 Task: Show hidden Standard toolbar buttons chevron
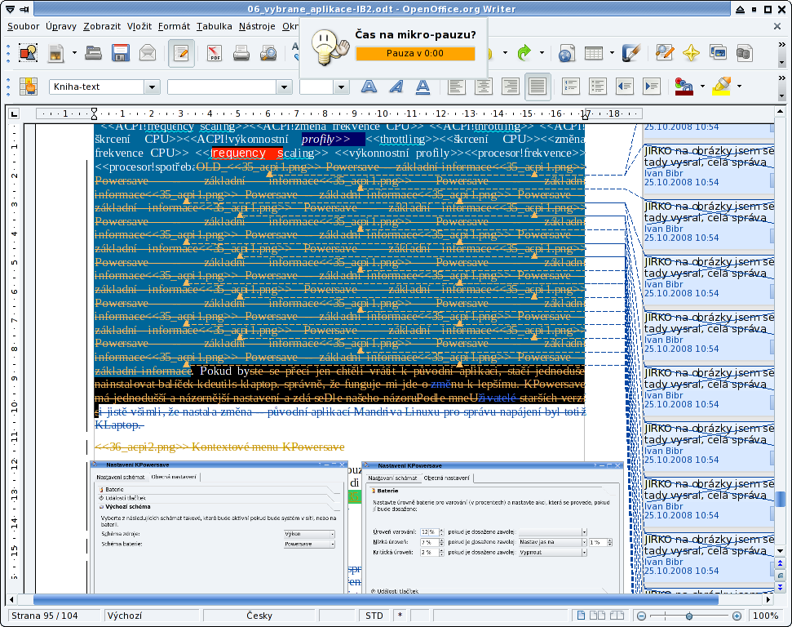[x=782, y=45]
